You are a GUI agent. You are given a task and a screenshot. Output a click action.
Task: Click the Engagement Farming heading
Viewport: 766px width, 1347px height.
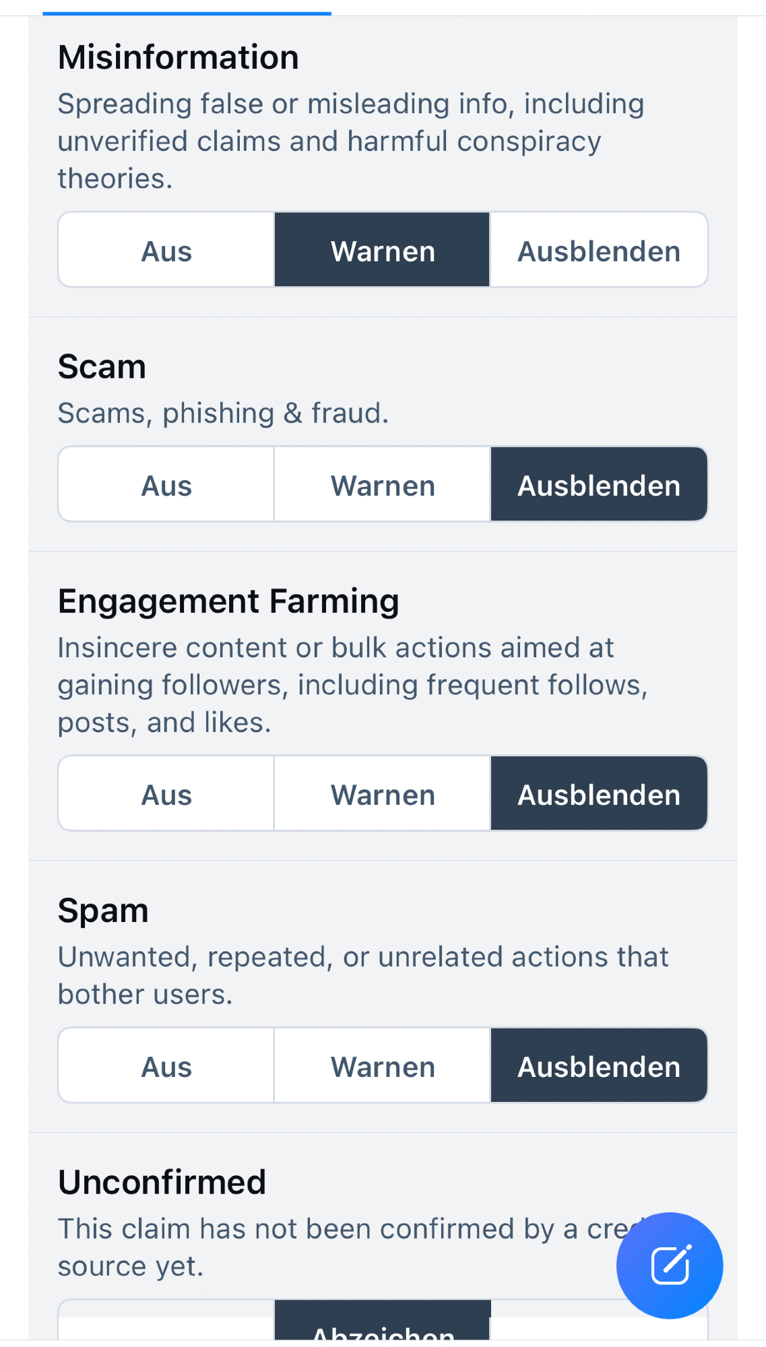228,601
